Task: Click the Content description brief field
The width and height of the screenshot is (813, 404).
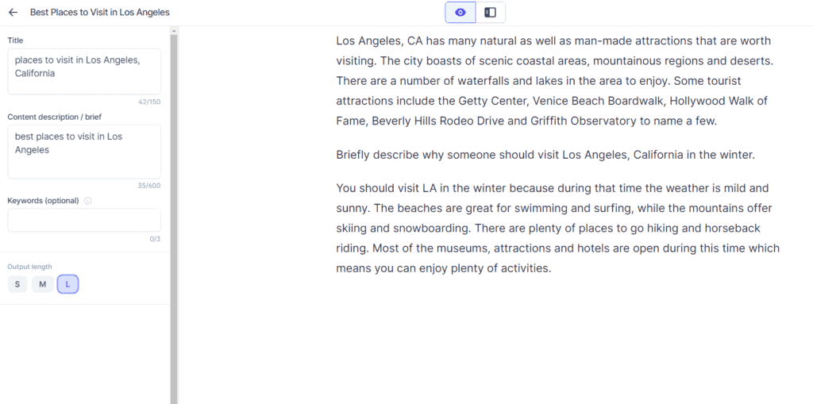Action: coord(84,152)
